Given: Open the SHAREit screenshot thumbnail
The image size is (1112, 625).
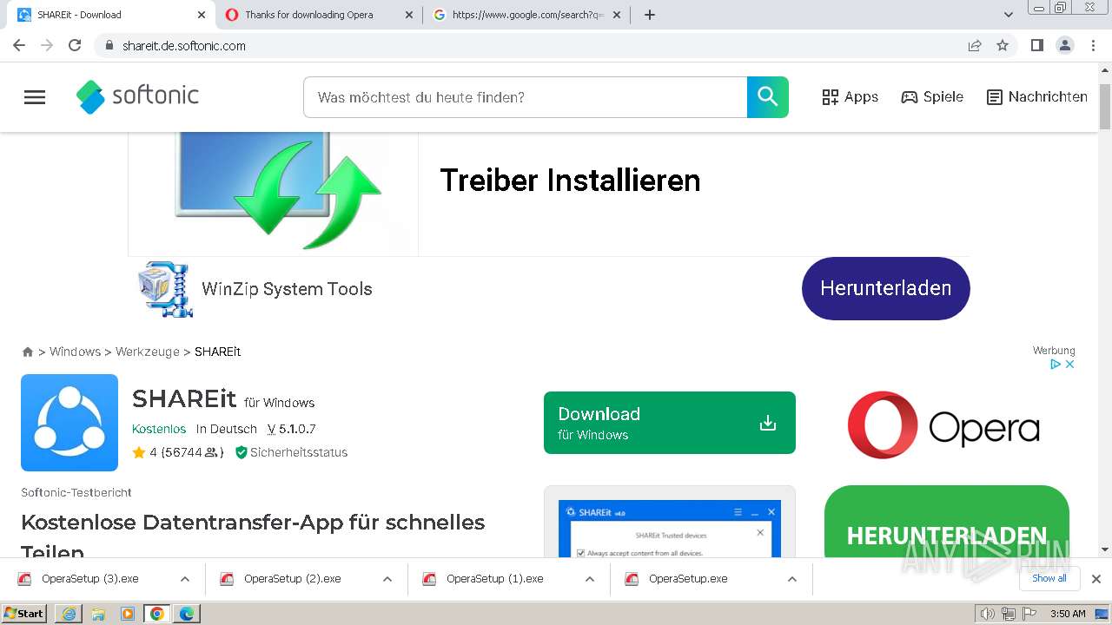Looking at the screenshot, I should click(x=670, y=522).
